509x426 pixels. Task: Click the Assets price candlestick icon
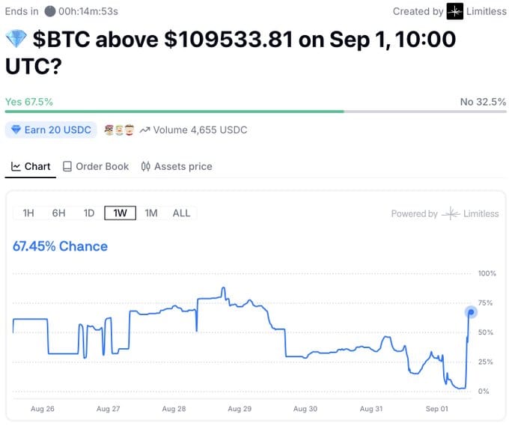click(146, 166)
